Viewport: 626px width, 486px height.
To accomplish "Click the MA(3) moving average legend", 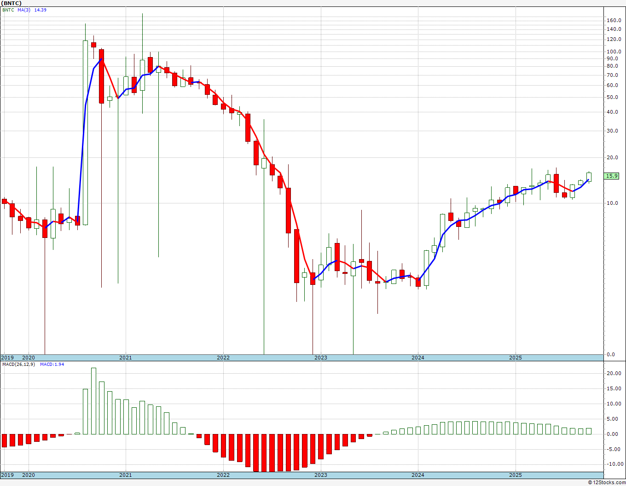I will [24, 10].
